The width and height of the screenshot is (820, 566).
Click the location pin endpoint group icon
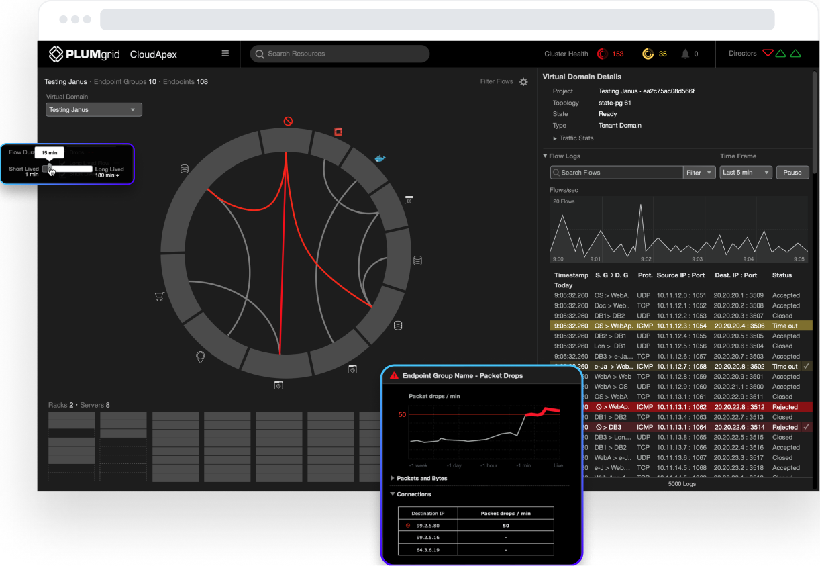pos(200,357)
